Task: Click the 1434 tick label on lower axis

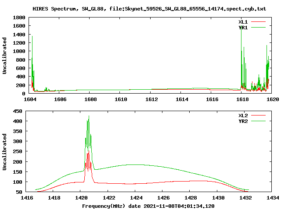Action: point(272,198)
